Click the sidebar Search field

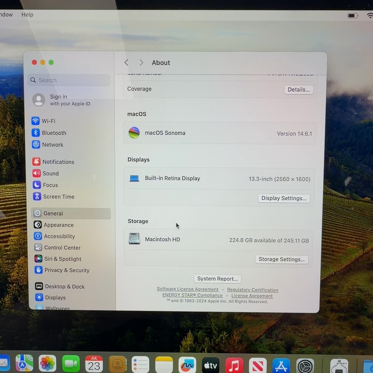[69, 80]
